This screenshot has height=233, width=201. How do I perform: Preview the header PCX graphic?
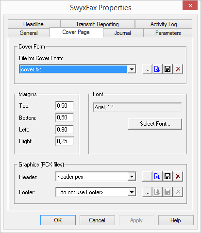(x=157, y=176)
